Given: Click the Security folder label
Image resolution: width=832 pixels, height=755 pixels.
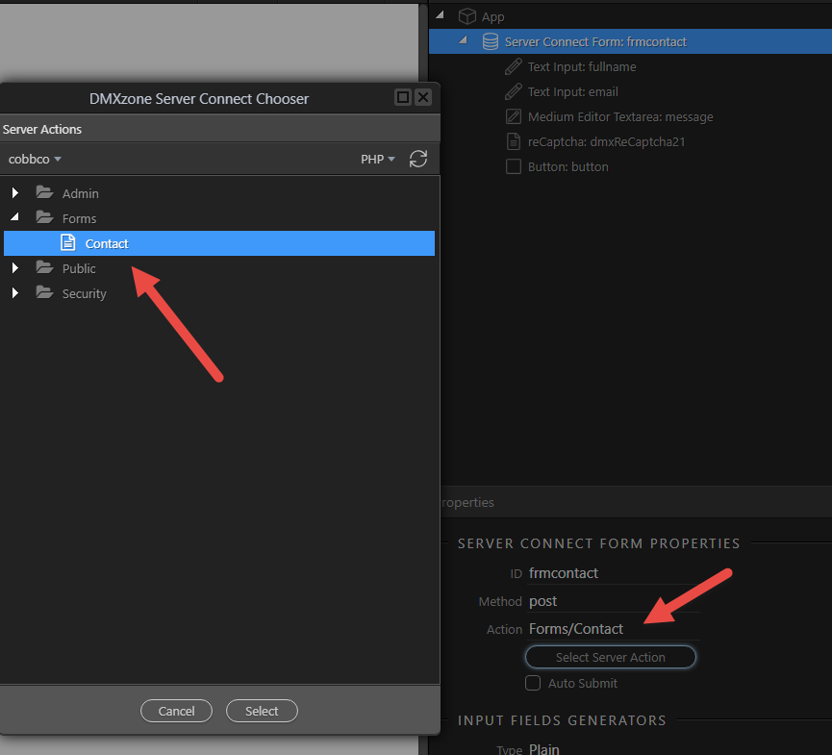Looking at the screenshot, I should point(84,293).
